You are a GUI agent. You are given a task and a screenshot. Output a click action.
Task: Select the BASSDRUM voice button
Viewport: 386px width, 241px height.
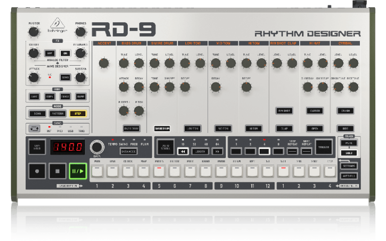click(131, 129)
